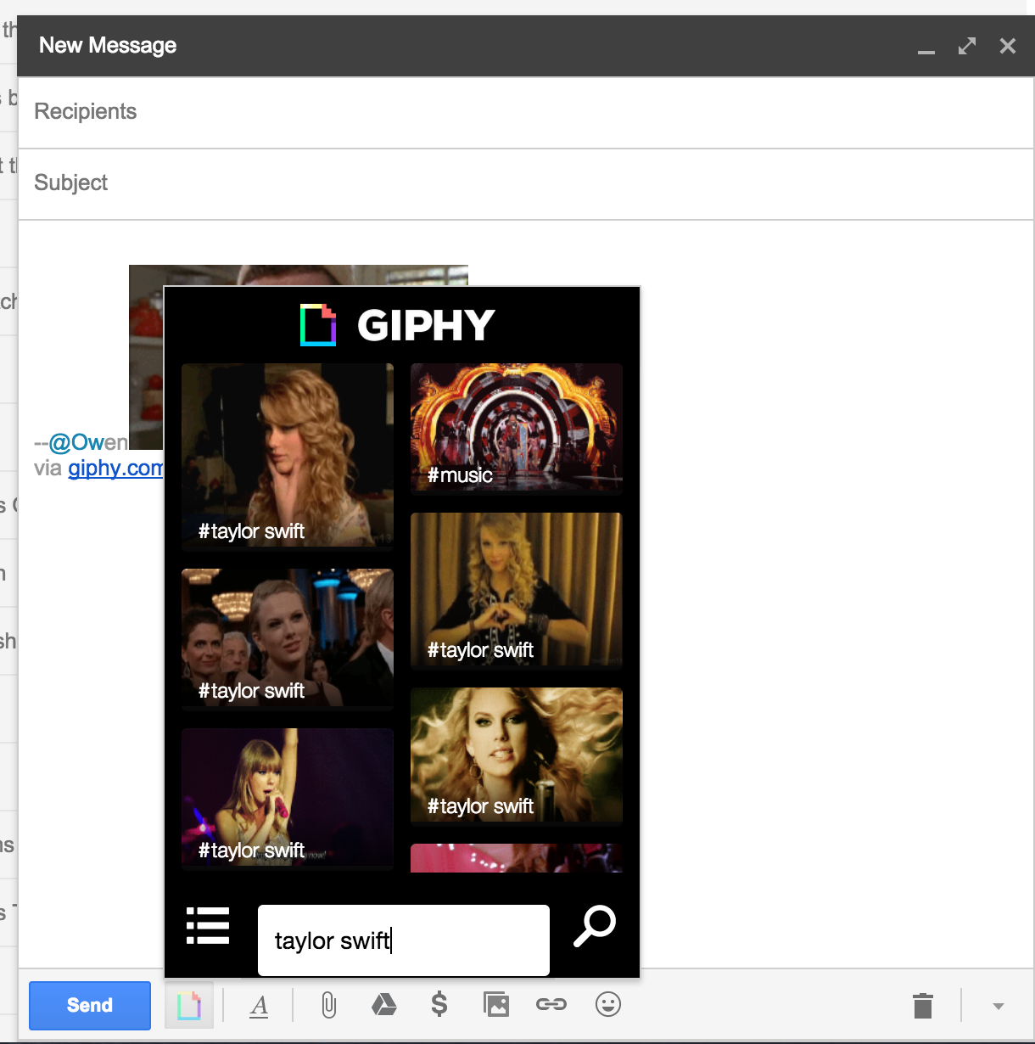The width and height of the screenshot is (1035, 1044).
Task: Insert link using chain icon
Action: [551, 1005]
